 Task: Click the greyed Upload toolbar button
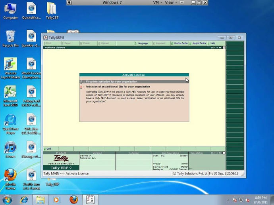coord(107,44)
